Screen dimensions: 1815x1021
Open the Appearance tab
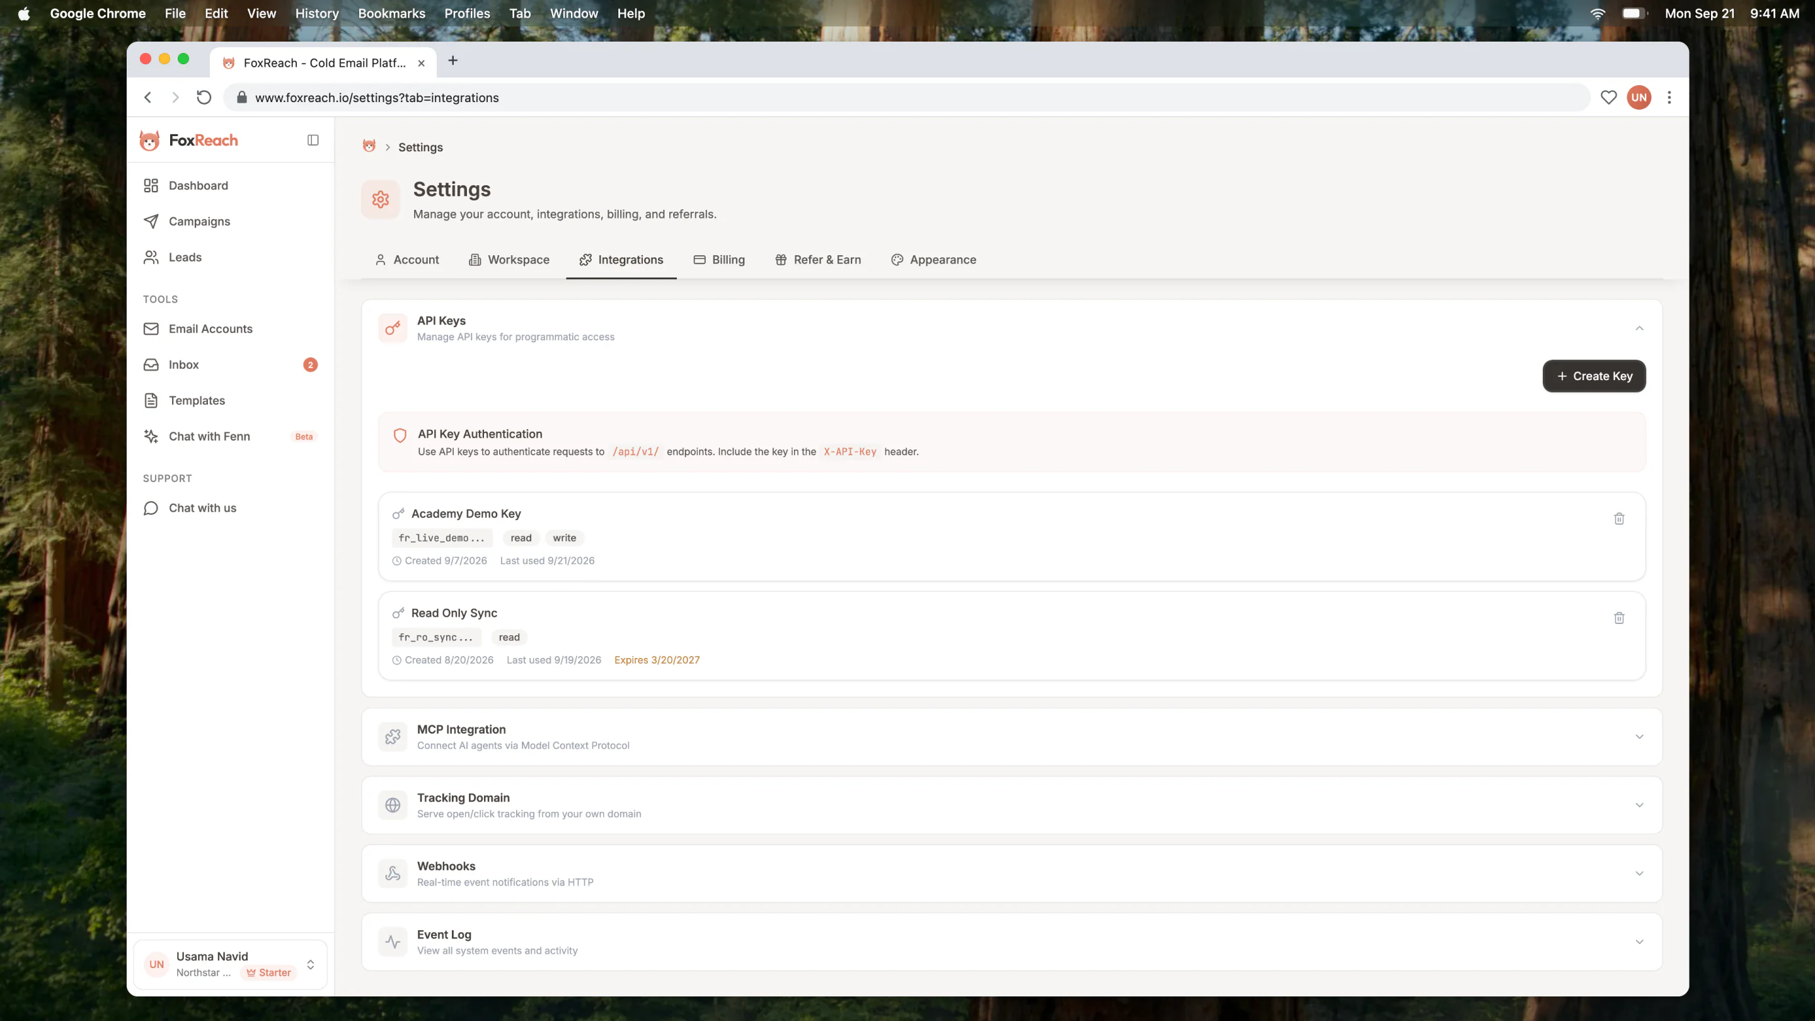point(933,259)
